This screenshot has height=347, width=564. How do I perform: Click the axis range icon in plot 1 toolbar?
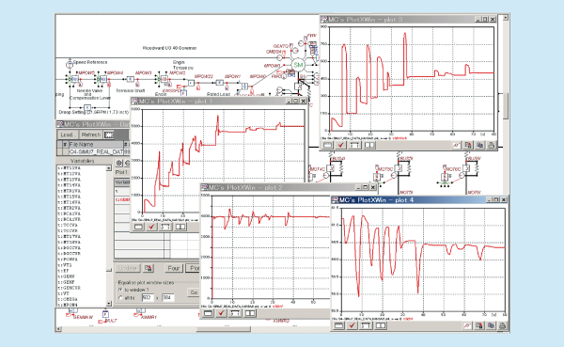click(165, 227)
